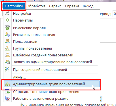Click the Шаблоны создания пользователей icon
Screen dimensions: 116x106
click(7, 55)
